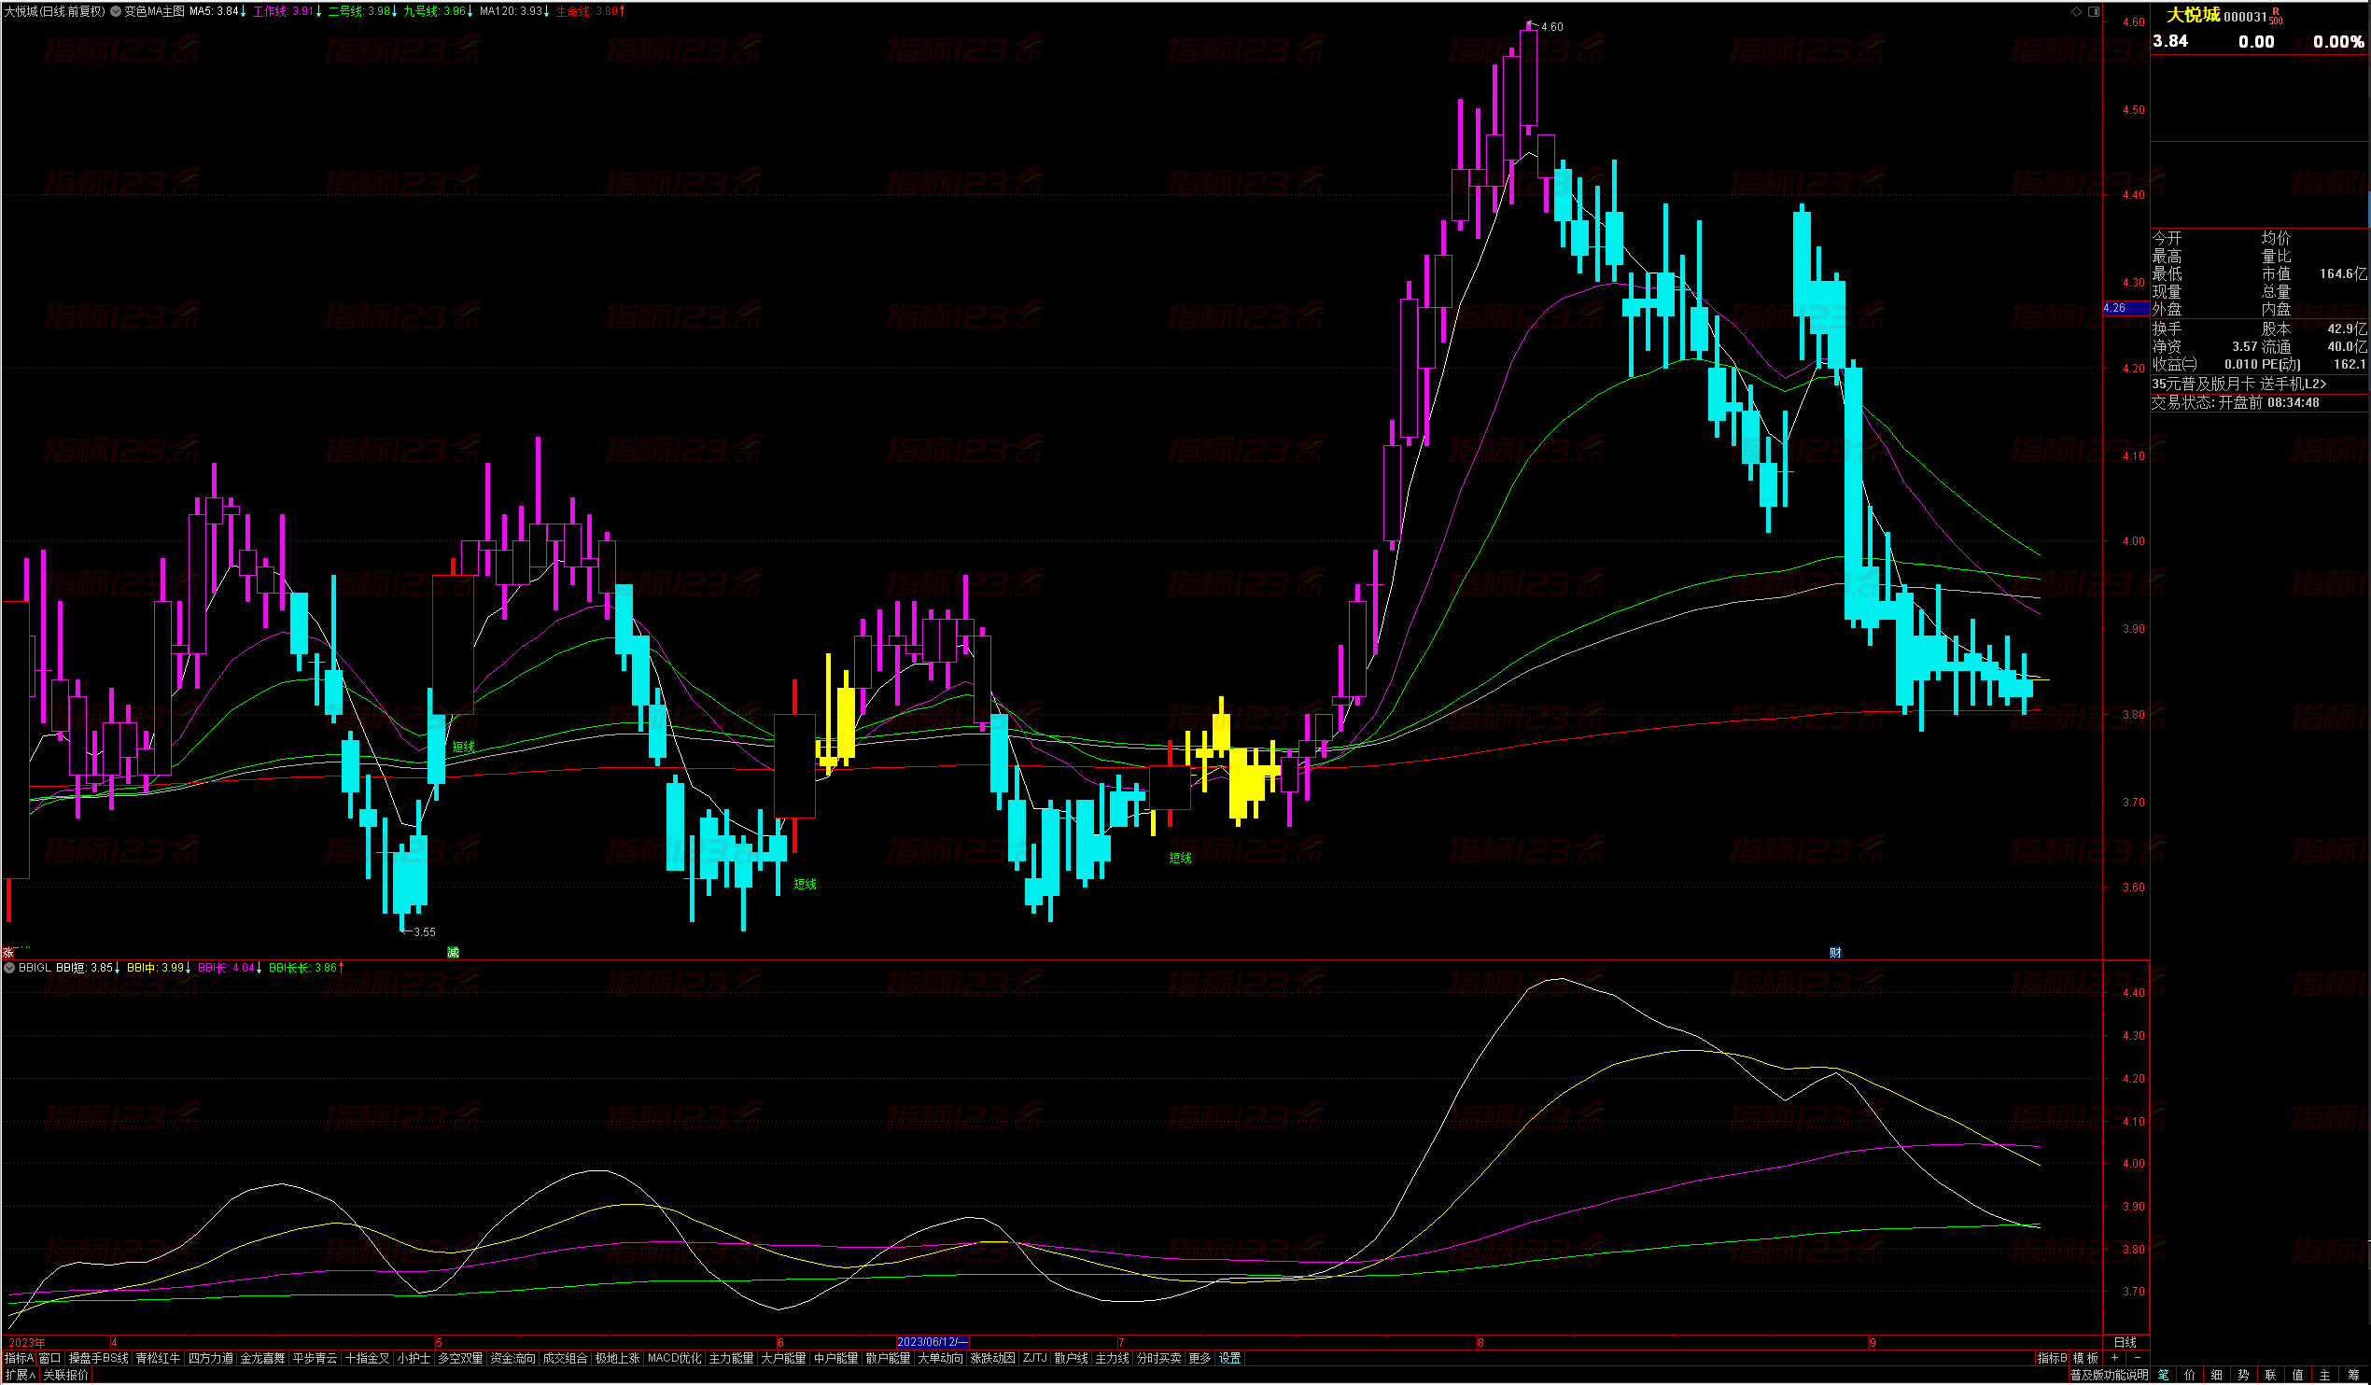Select the 十指金叉 indicator tab
2371x1385 pixels.
[367, 1358]
